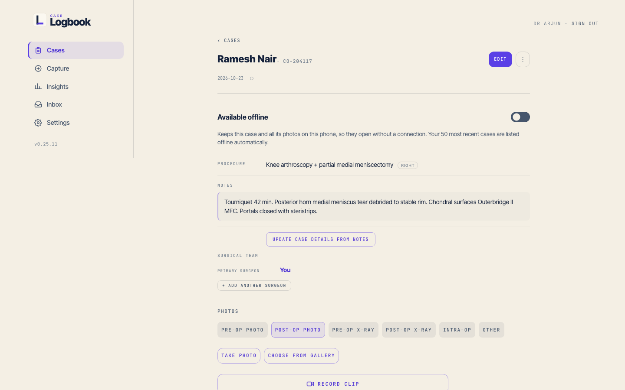Screen dimensions: 625x390
Task: Open the Settings section in sidebar
Action: pos(76,123)
